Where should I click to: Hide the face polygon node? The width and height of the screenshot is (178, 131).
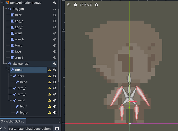coord(55,52)
